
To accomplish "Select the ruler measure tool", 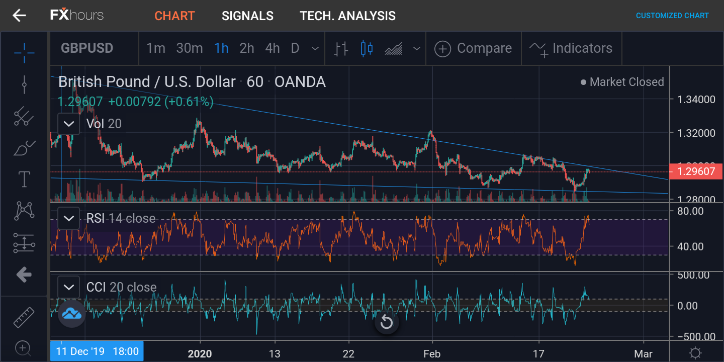I will (23, 317).
